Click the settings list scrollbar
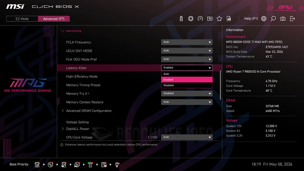The width and height of the screenshot is (304, 171). pyautogui.click(x=220, y=85)
